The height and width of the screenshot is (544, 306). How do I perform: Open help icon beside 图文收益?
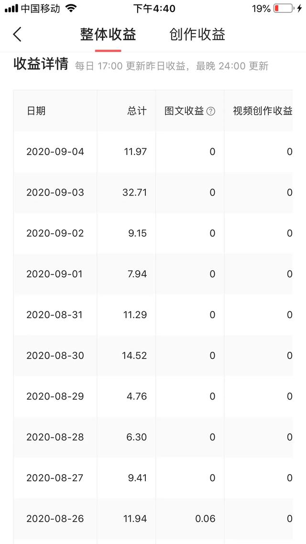(210, 111)
